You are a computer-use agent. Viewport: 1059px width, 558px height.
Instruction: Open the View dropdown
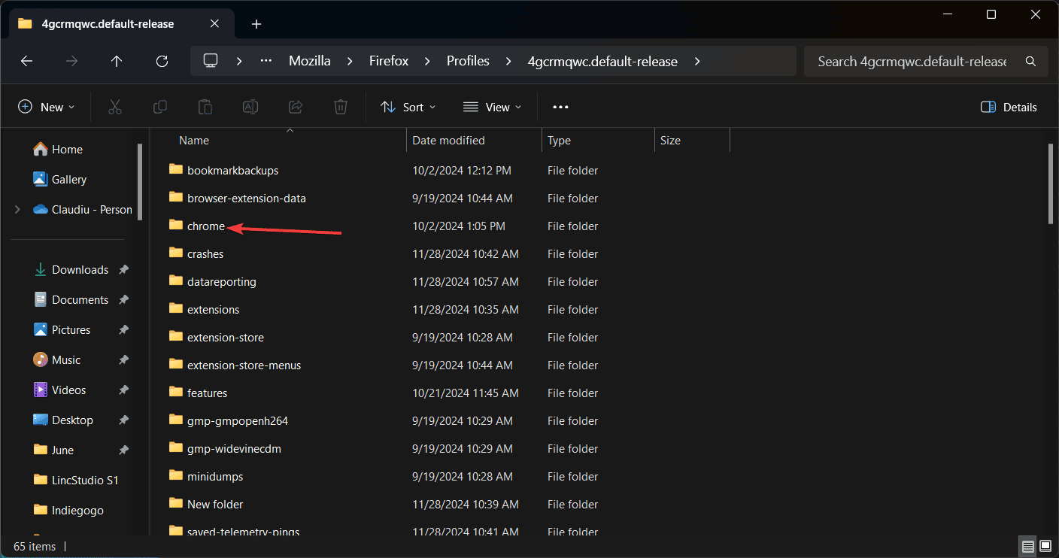492,108
